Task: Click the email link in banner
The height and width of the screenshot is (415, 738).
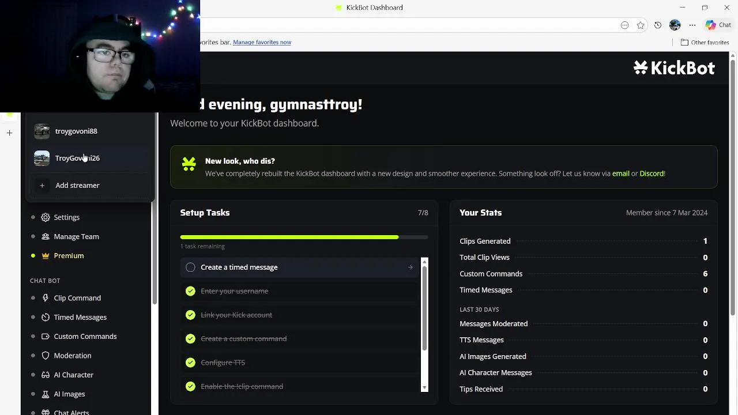Action: click(620, 173)
